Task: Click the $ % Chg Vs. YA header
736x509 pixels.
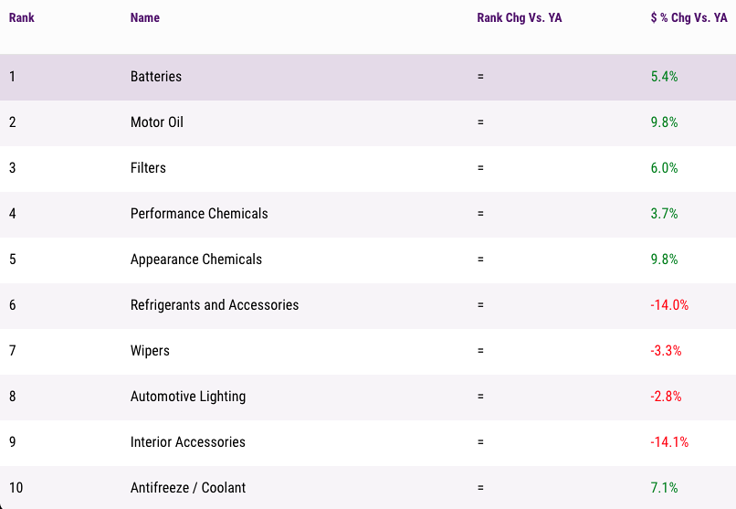Action: 689,18
